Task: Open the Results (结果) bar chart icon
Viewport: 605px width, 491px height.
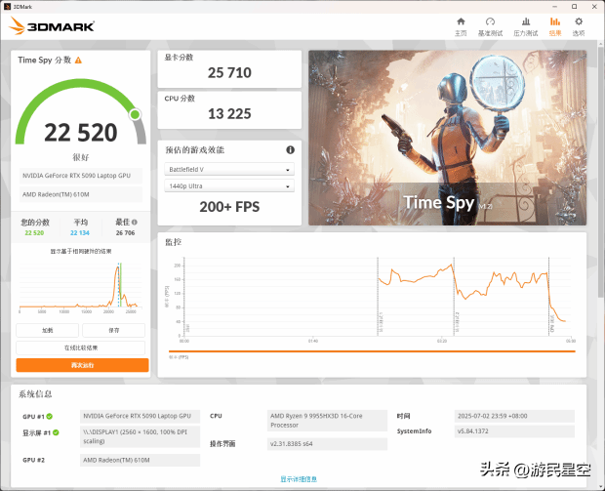Action: tap(555, 21)
